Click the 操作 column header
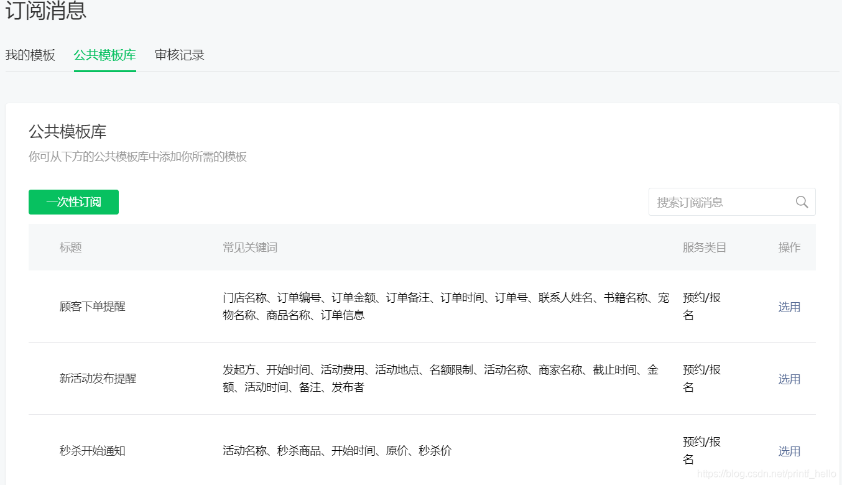This screenshot has height=485, width=842. pos(789,247)
